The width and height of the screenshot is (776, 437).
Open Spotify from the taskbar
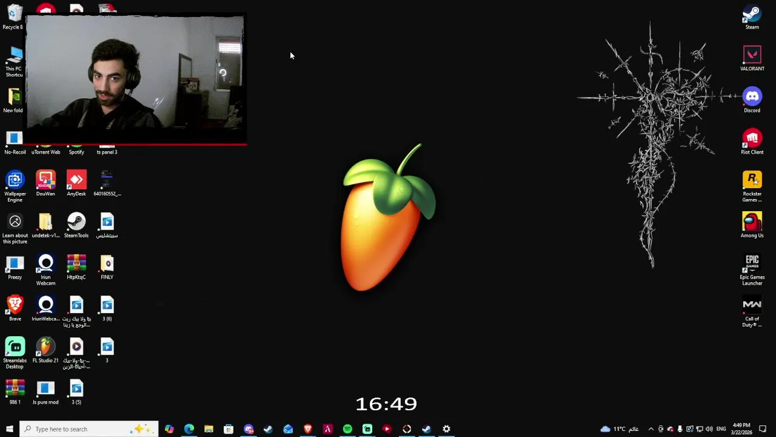point(347,429)
